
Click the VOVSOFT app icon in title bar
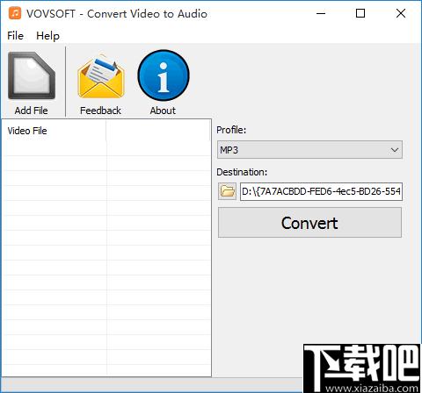click(x=15, y=13)
